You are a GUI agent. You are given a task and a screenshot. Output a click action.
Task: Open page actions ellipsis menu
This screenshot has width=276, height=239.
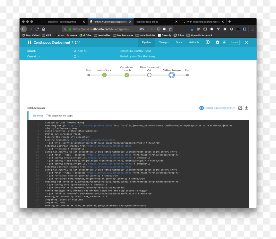153,29
